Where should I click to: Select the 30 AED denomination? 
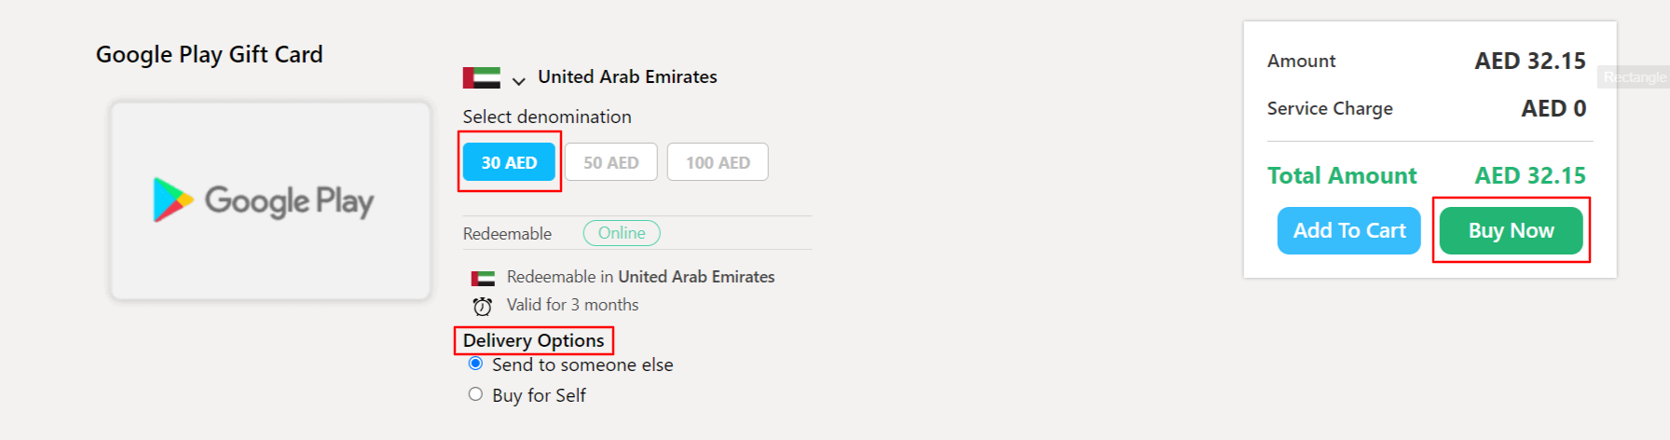pos(509,162)
